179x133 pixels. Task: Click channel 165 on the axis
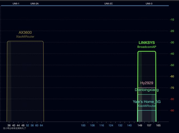(x=158, y=125)
